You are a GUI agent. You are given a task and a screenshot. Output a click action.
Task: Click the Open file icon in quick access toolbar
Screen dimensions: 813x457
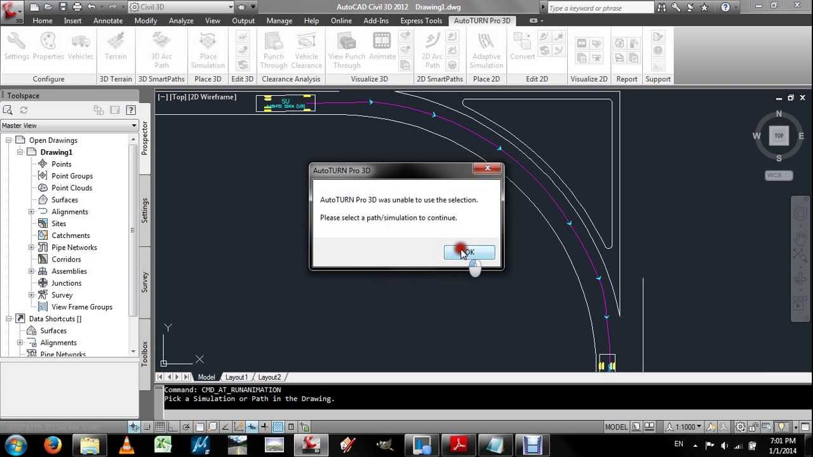click(48, 8)
